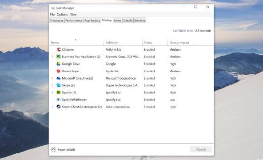Click the Evernote Tray Application icon
263x160 pixels.
coord(59,57)
